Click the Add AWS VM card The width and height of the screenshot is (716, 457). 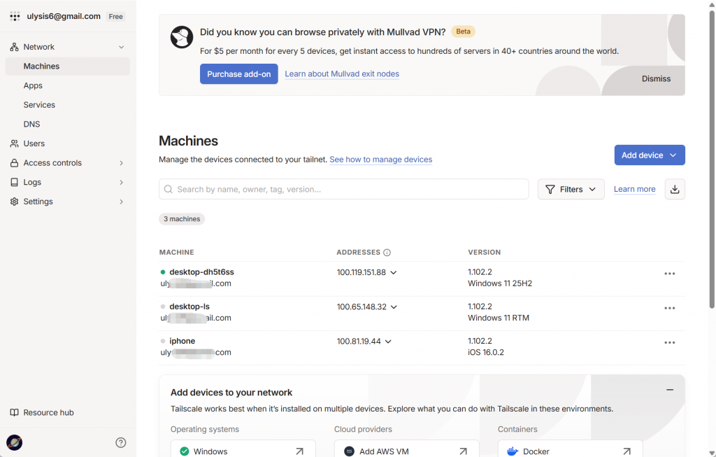(x=406, y=449)
